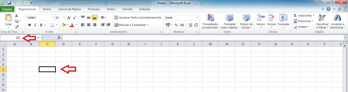Click the Formatar cells icon
Viewport: 348px width, 92px height.
click(x=283, y=18)
